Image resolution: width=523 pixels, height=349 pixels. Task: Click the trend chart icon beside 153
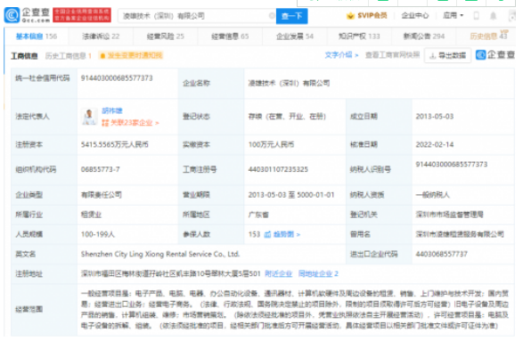267,235
